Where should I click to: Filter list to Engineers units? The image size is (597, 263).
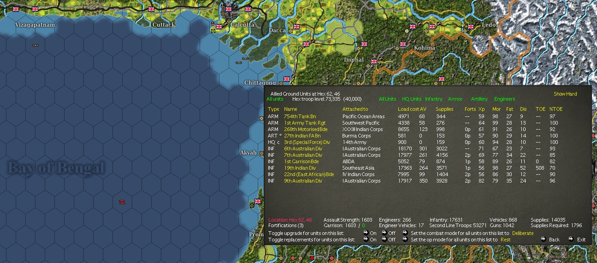[x=504, y=99]
